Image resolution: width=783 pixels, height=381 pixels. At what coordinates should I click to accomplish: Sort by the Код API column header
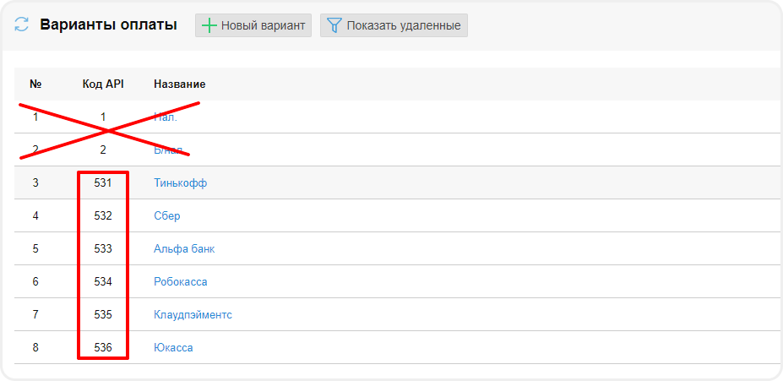(103, 84)
